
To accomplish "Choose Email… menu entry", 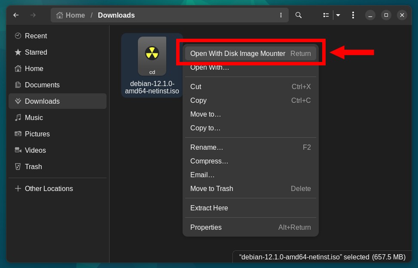I will (250, 175).
